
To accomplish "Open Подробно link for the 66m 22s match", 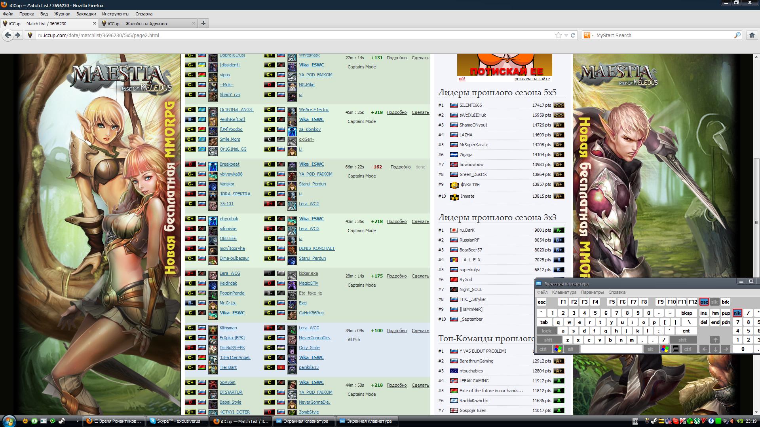I will point(400,167).
